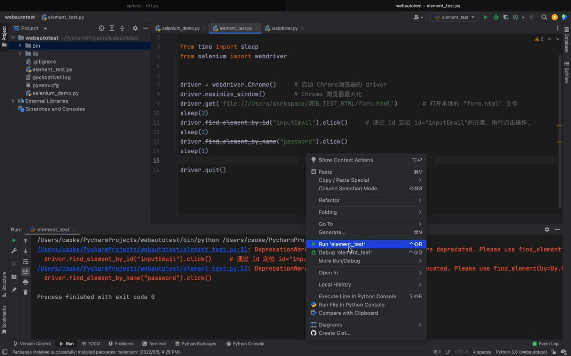
Task: Click the Print icon in Run panel
Action: (x=25, y=282)
